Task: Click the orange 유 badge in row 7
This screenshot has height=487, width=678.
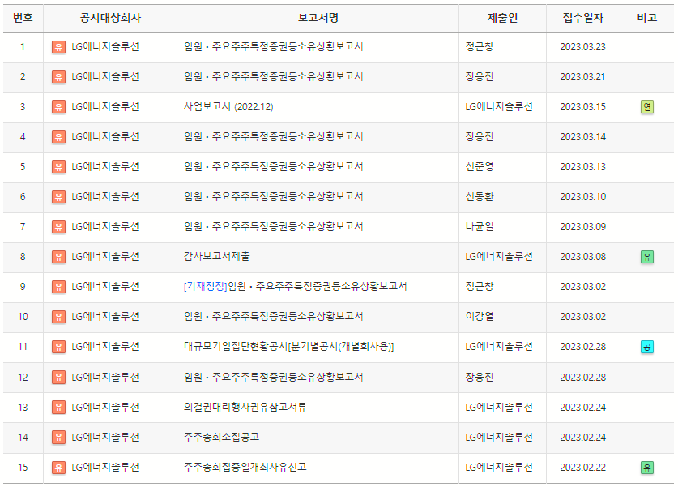Action: point(58,227)
